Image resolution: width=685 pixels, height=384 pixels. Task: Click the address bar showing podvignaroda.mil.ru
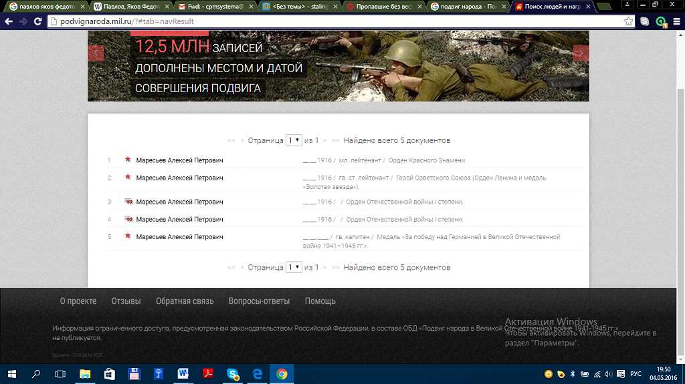click(334, 21)
